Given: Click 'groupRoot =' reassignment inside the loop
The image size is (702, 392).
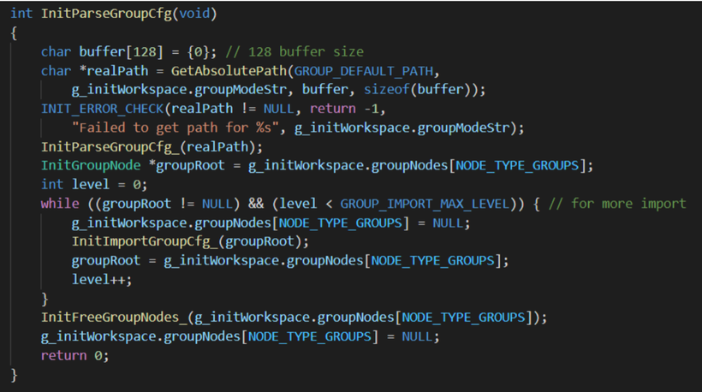Looking at the screenshot, I should click(x=114, y=261).
